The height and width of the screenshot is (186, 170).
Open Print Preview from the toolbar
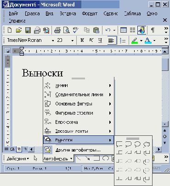(67, 30)
